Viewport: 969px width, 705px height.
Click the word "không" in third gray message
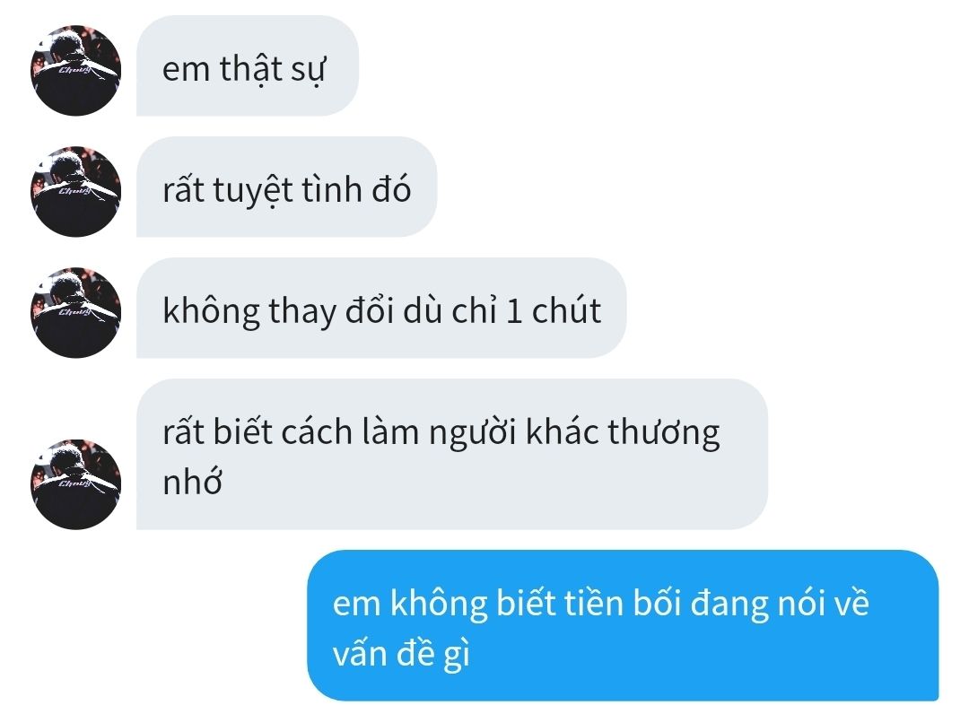pyautogui.click(x=211, y=311)
